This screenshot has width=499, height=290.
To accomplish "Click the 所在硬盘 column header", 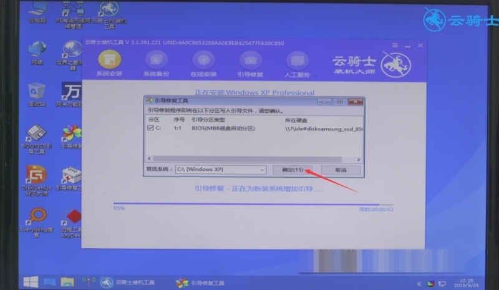I will click(296, 120).
